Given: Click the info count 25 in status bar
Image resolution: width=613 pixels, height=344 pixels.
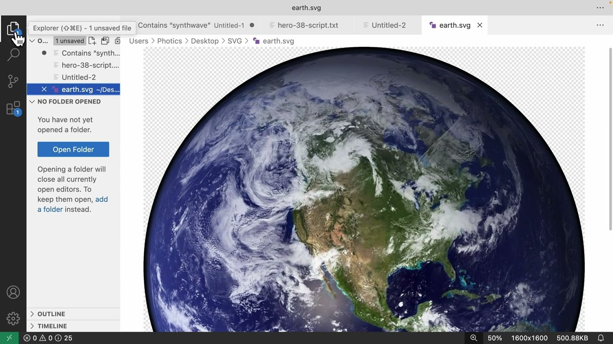Looking at the screenshot, I should pos(64,338).
